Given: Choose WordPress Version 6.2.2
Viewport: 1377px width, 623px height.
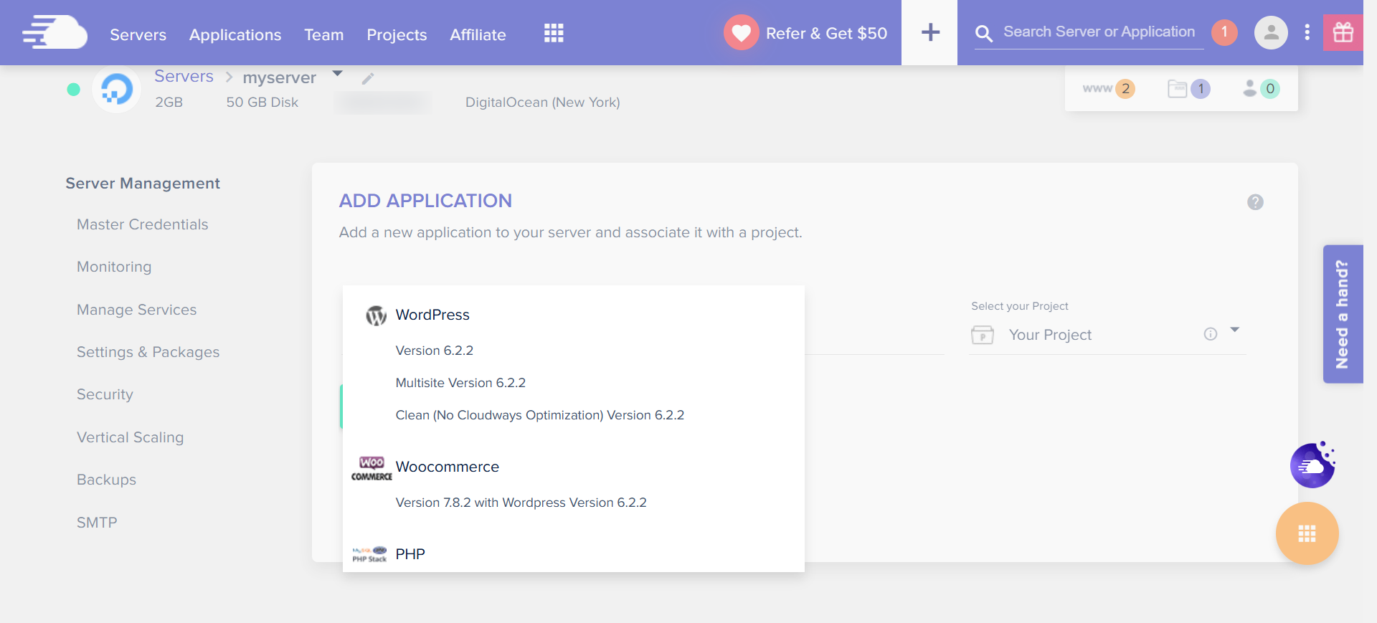Looking at the screenshot, I should pyautogui.click(x=434, y=351).
